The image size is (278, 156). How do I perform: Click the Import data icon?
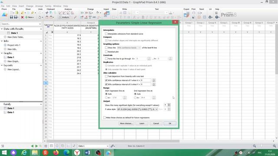(x=106, y=14)
